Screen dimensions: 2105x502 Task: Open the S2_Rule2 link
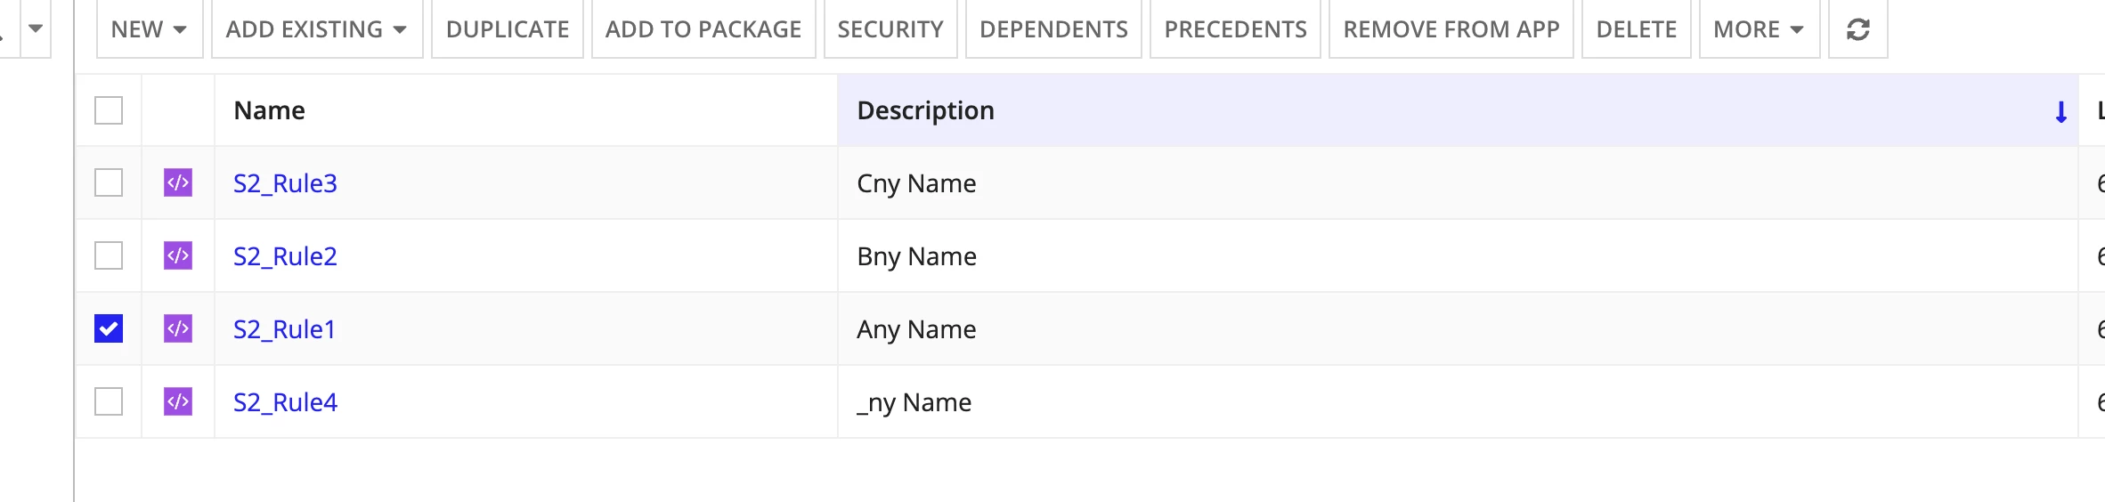(285, 256)
